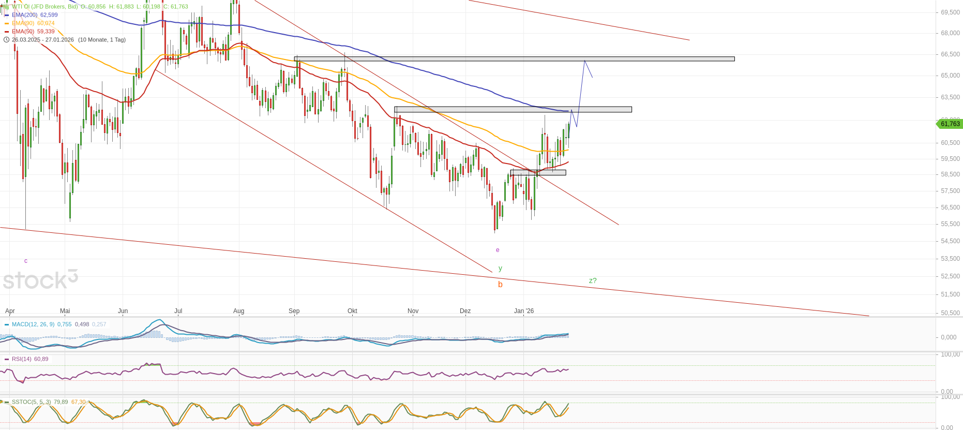Open the RSI(14) indicator label
Screen dimensions: 963x430
click(x=22, y=359)
